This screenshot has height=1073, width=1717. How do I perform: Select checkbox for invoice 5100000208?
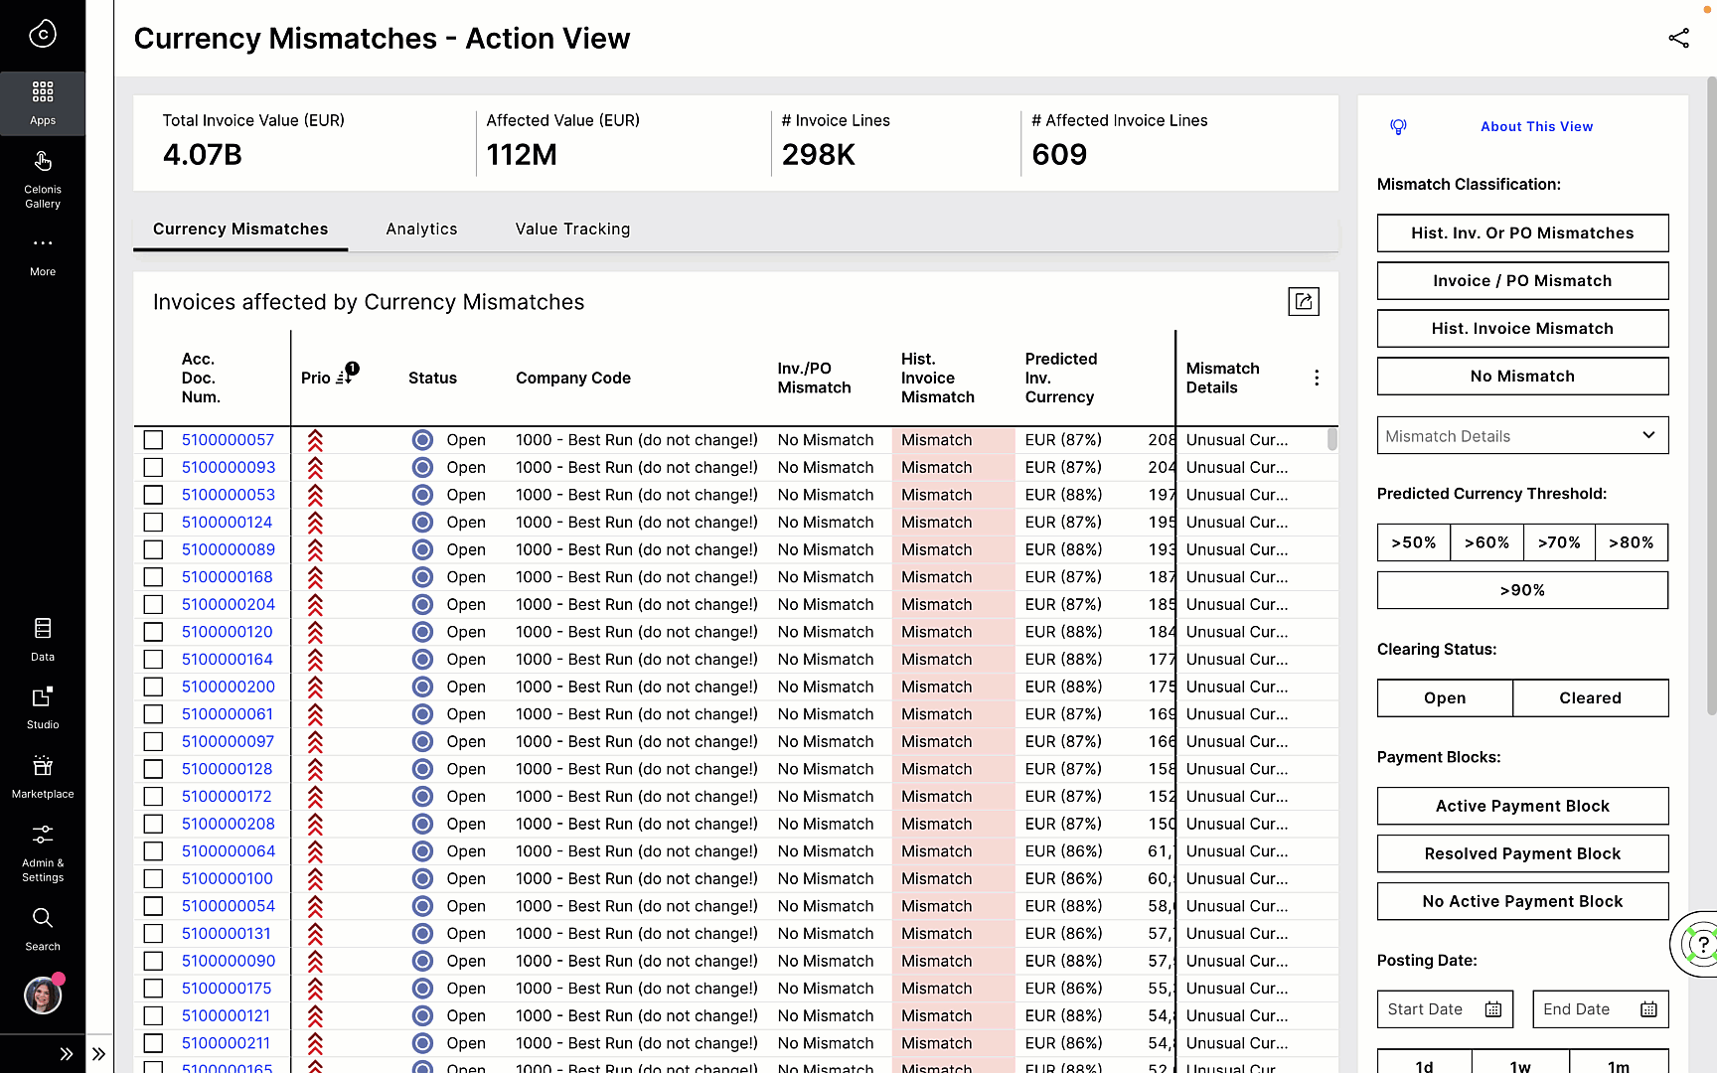click(x=153, y=824)
